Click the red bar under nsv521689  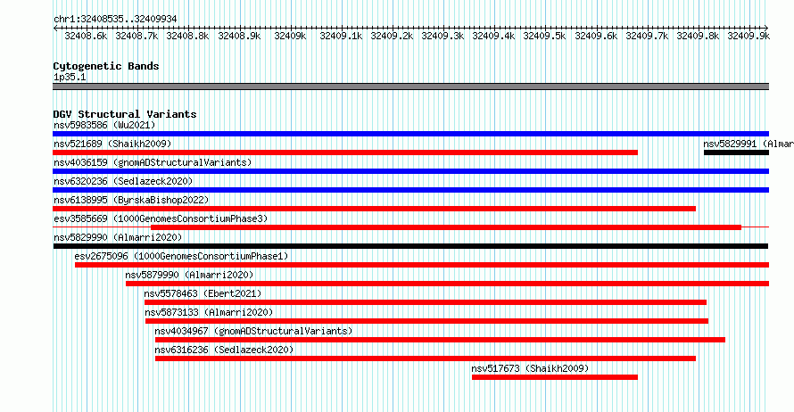coord(345,152)
